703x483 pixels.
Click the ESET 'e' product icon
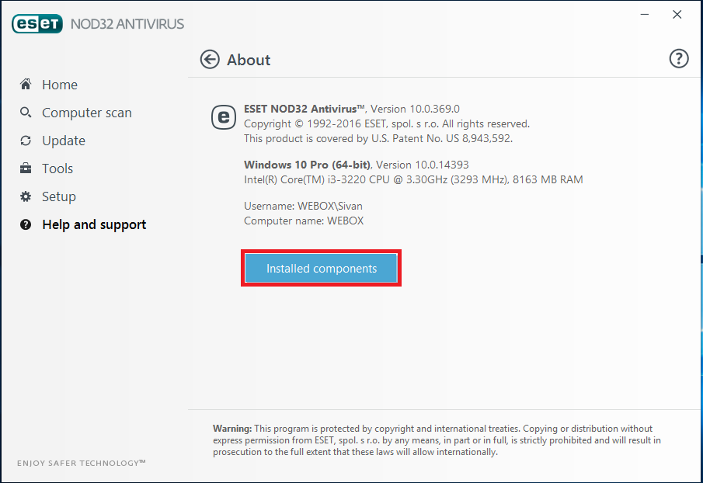223,117
